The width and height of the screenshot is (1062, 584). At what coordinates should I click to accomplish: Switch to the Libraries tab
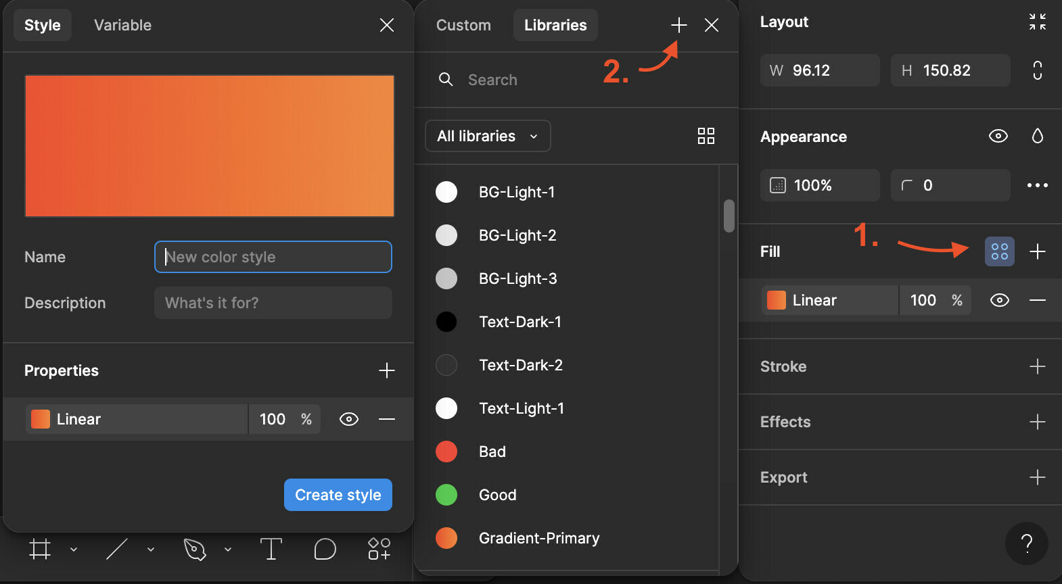click(555, 25)
